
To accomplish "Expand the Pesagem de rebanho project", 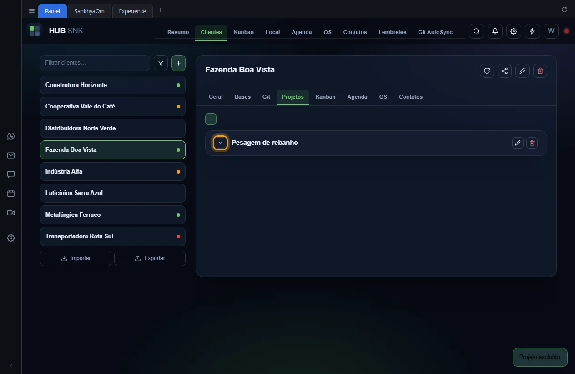I will [x=220, y=143].
